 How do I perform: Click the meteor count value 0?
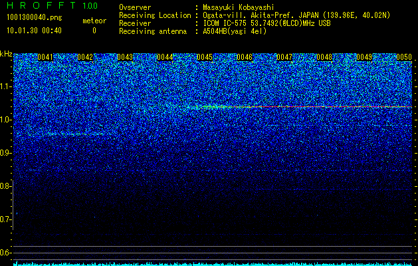point(94,31)
